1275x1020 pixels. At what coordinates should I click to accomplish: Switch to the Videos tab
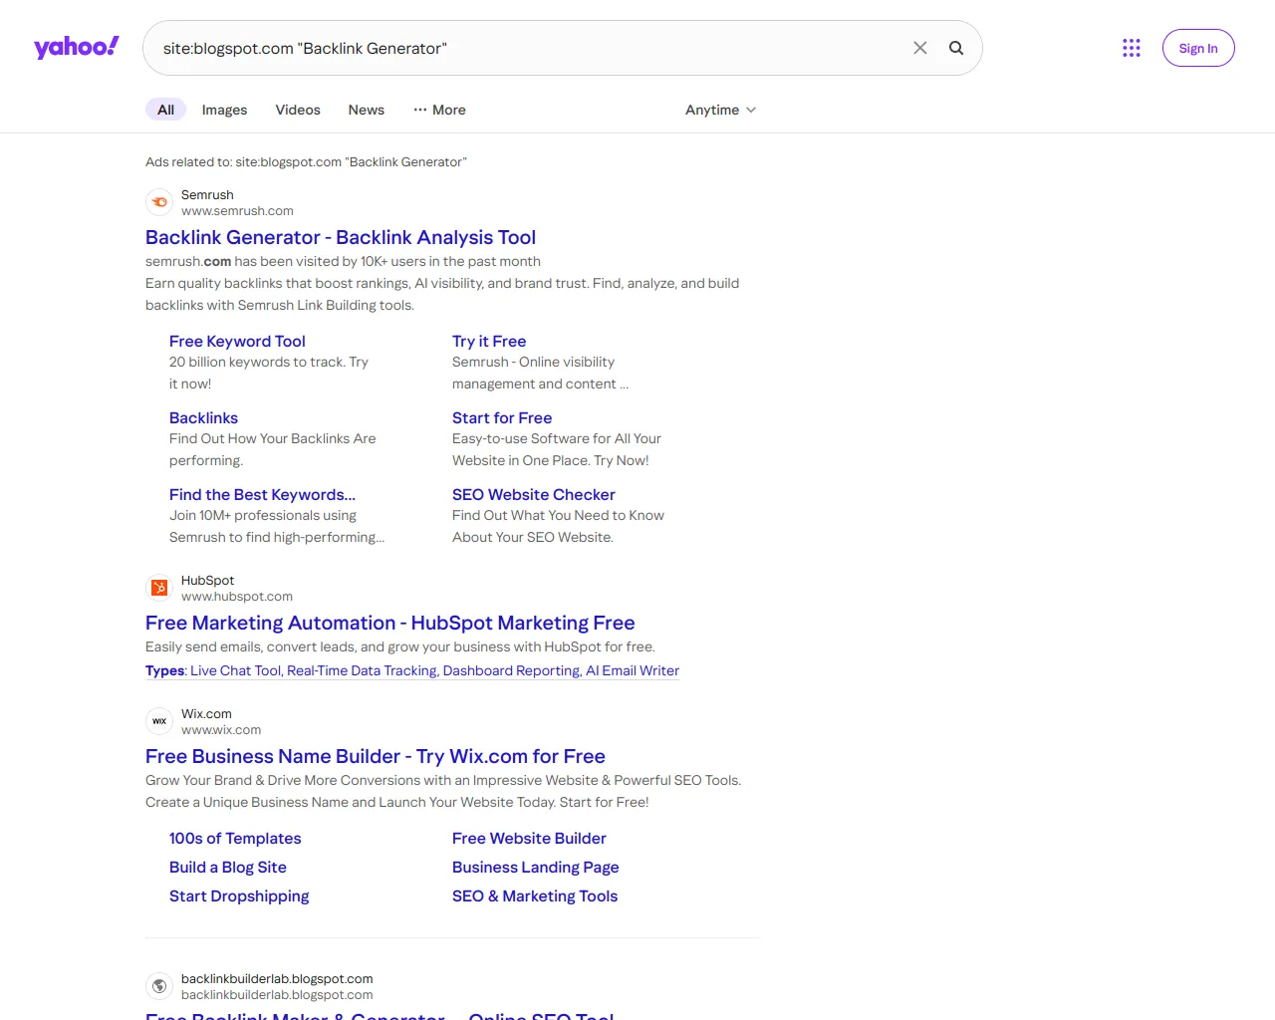(x=298, y=110)
